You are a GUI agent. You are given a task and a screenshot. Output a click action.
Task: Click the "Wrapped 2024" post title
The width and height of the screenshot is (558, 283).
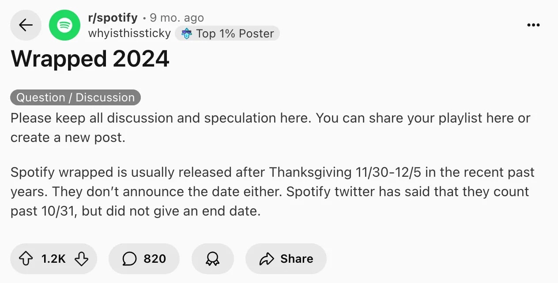pos(90,59)
